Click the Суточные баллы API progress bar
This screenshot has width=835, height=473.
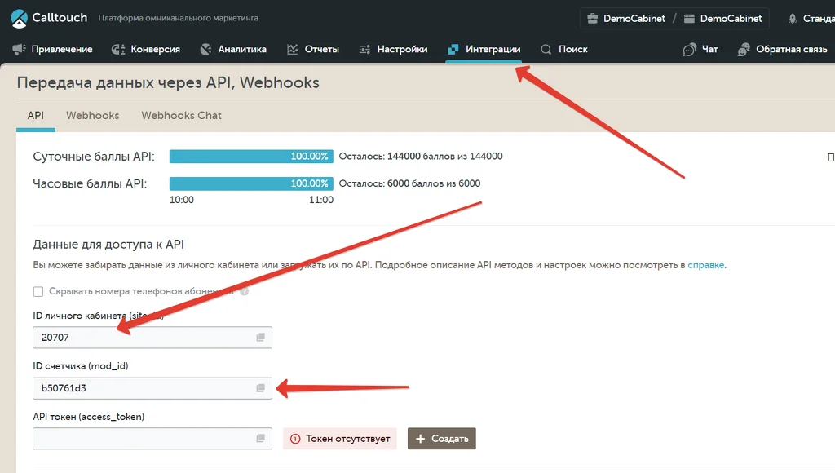(x=251, y=156)
